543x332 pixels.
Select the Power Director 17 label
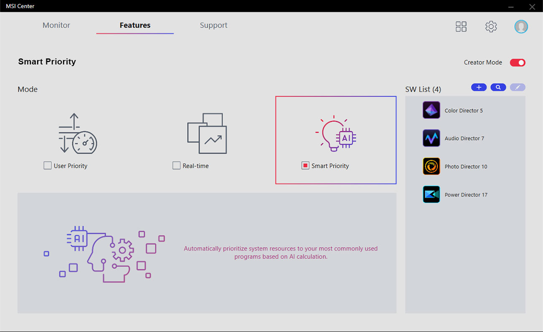pos(466,195)
